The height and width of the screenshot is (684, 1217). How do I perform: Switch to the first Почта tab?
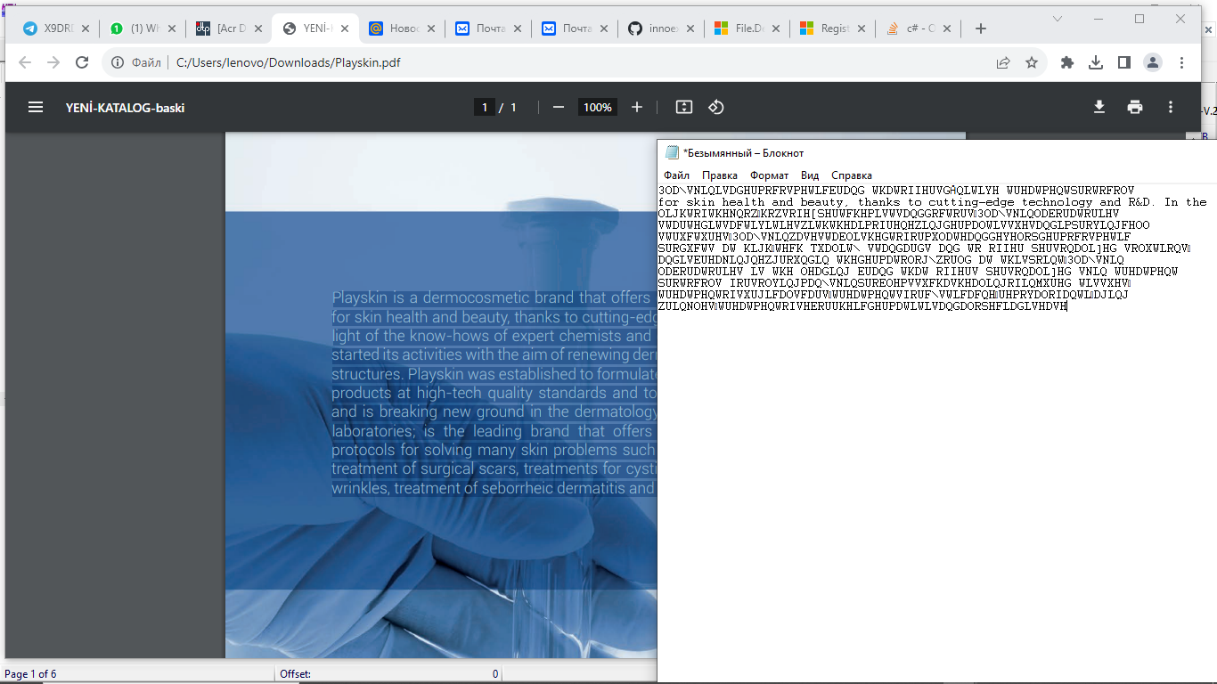487,28
